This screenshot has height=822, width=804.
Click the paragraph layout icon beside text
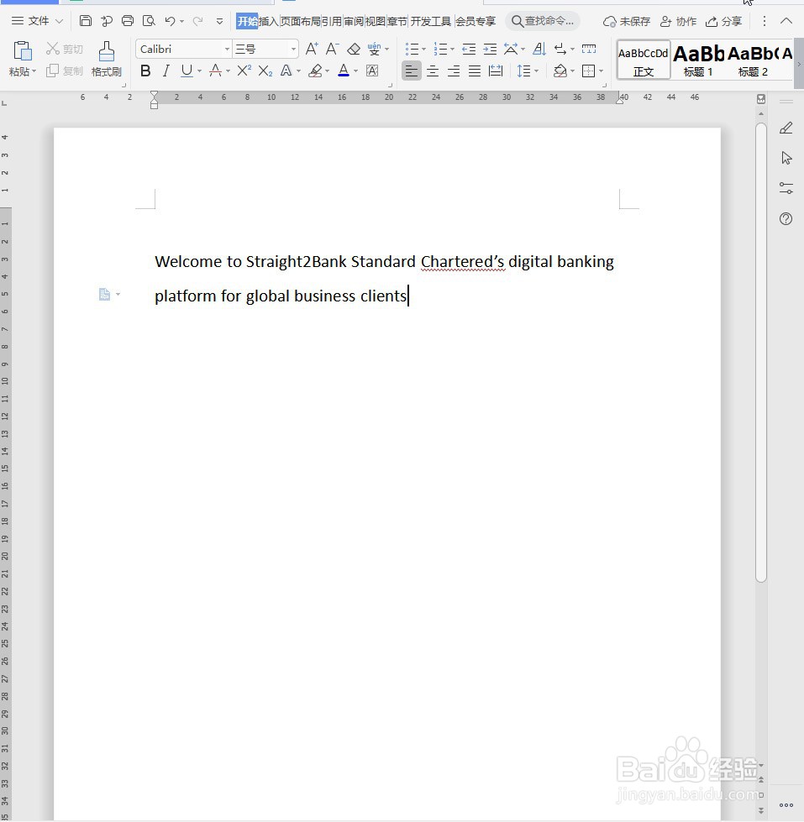104,294
